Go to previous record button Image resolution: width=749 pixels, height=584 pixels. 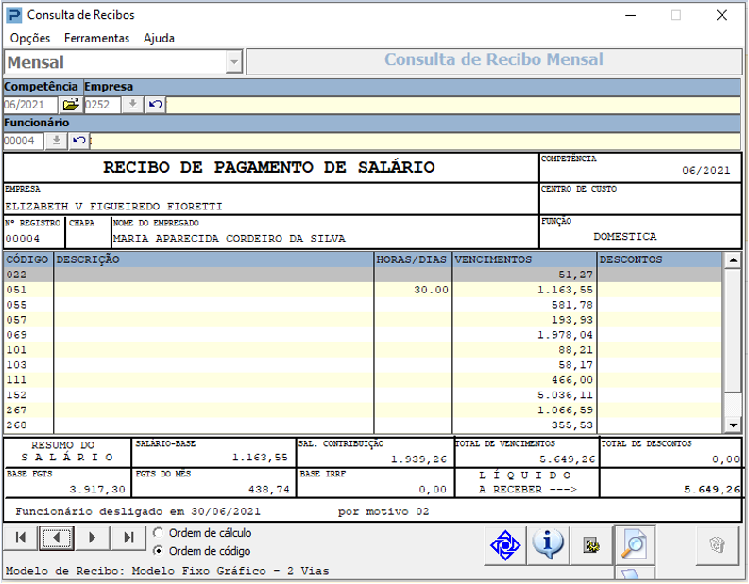tap(57, 538)
